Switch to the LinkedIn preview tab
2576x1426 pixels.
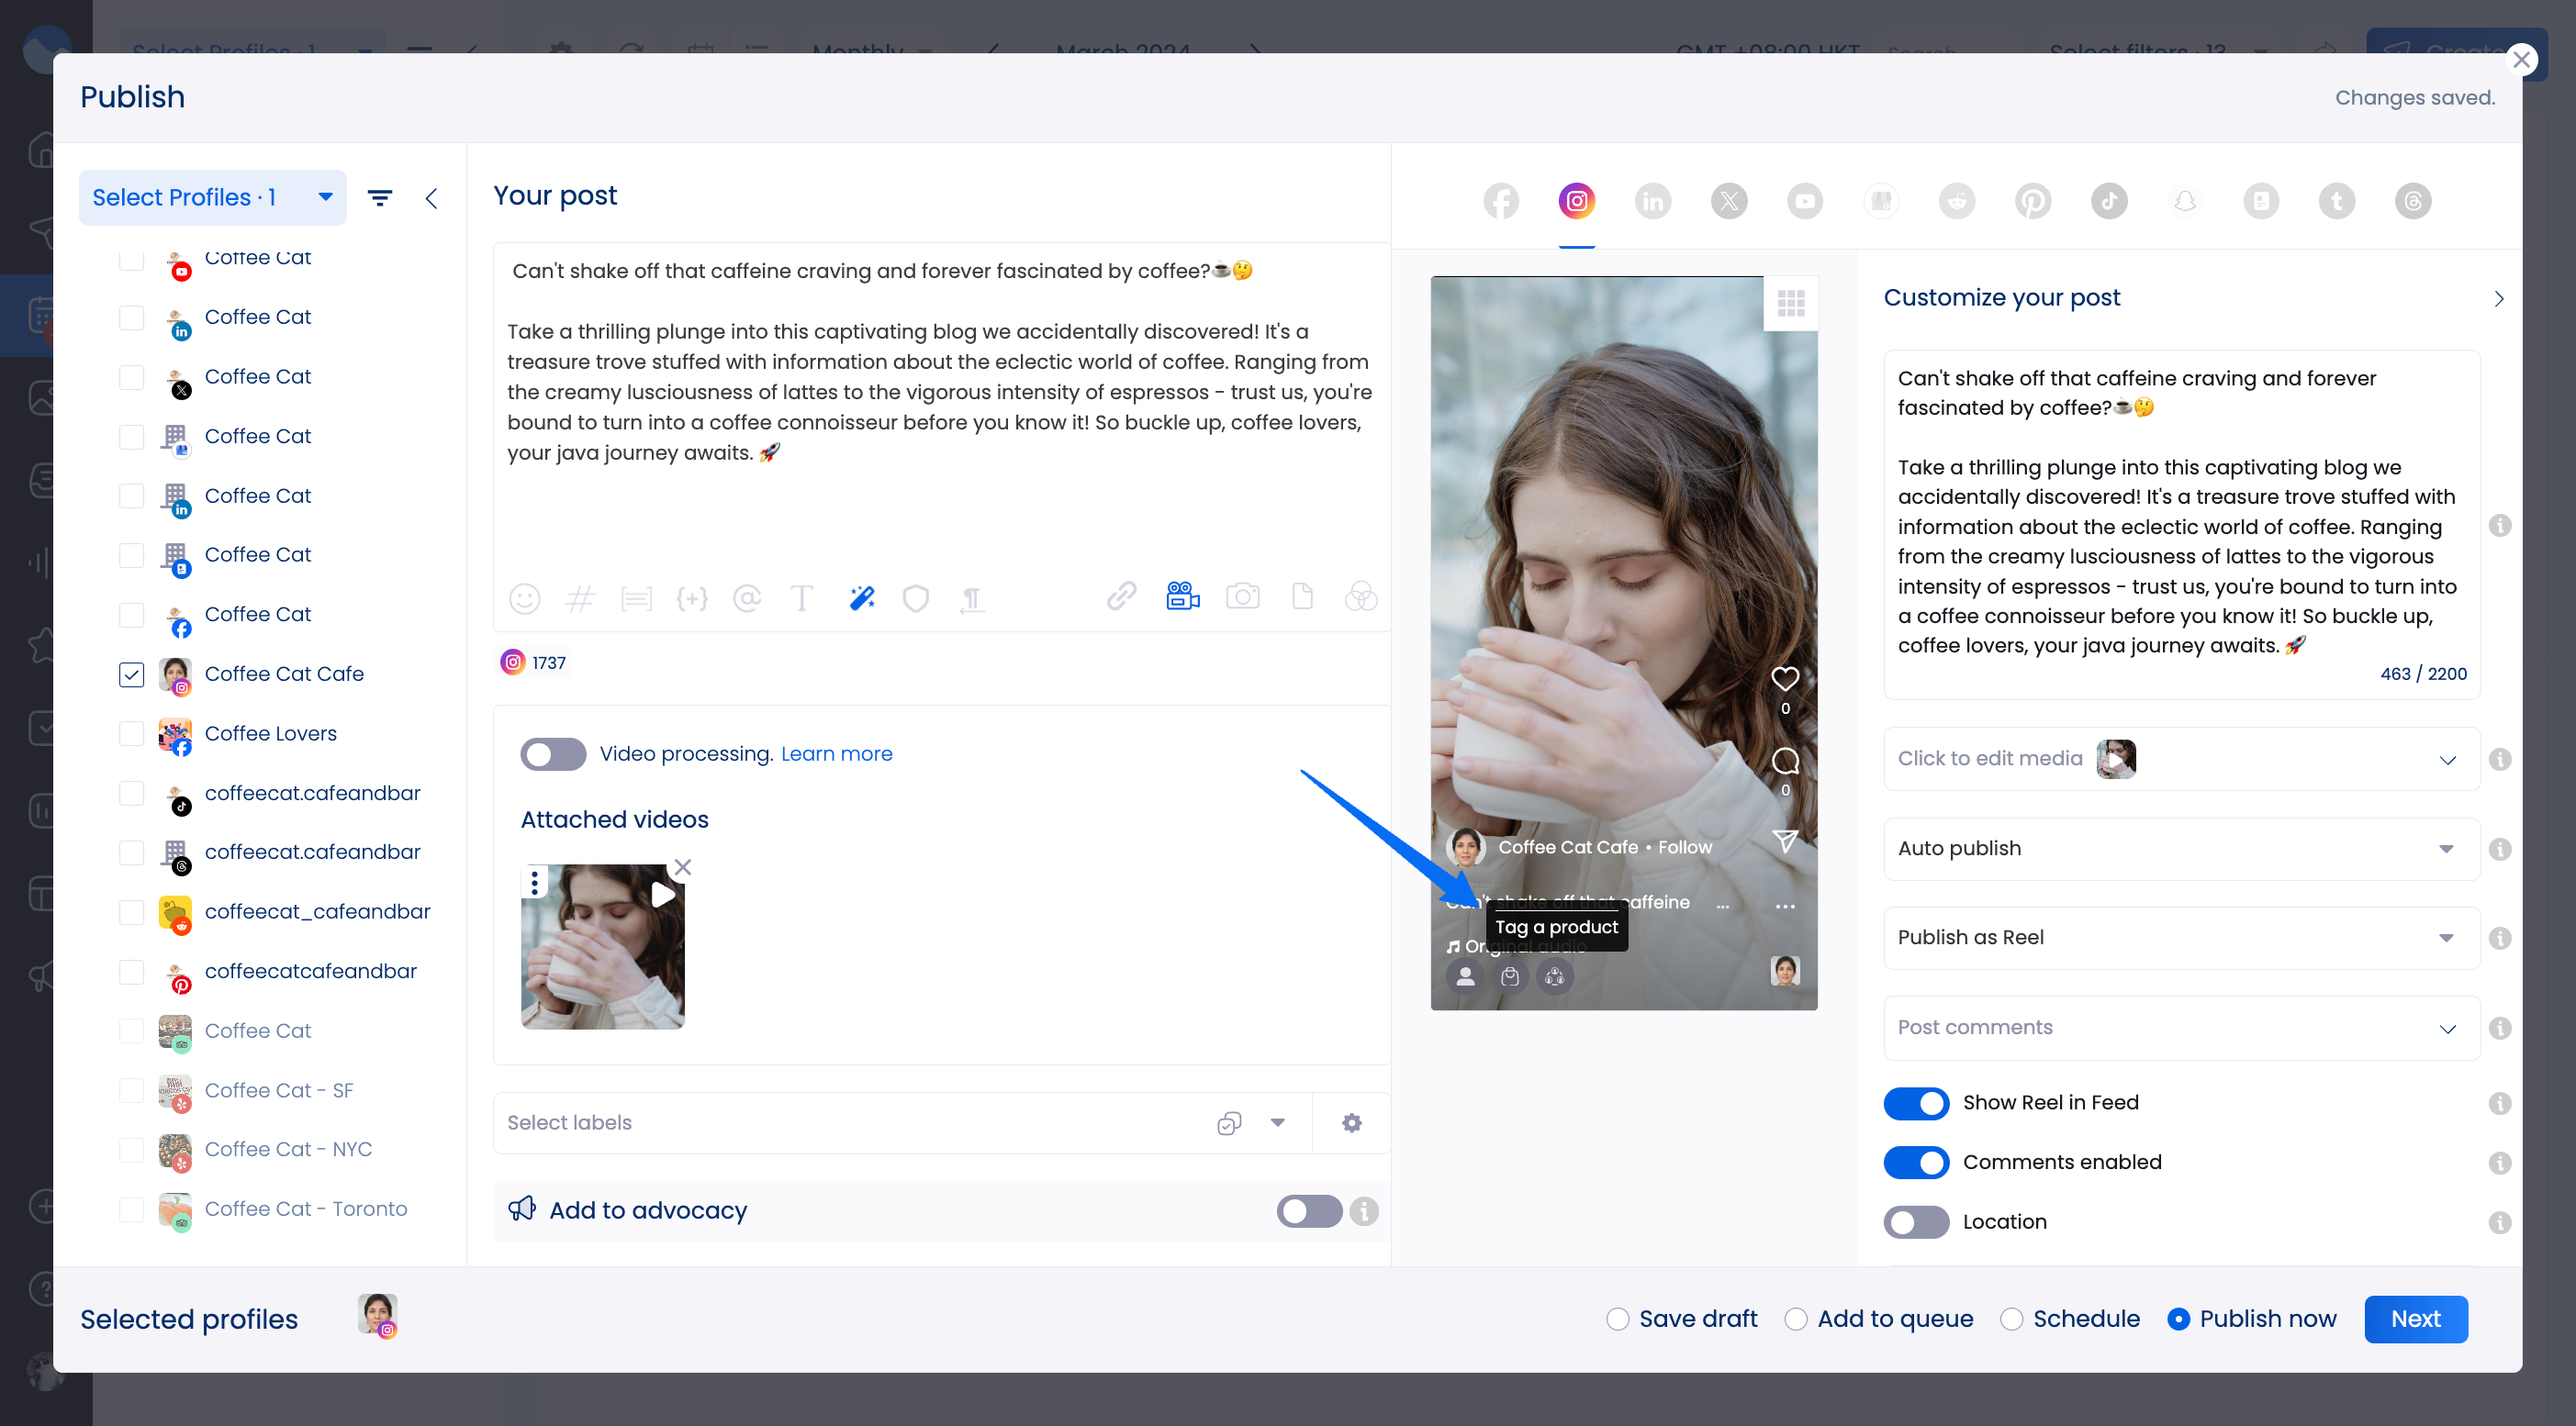[1653, 201]
